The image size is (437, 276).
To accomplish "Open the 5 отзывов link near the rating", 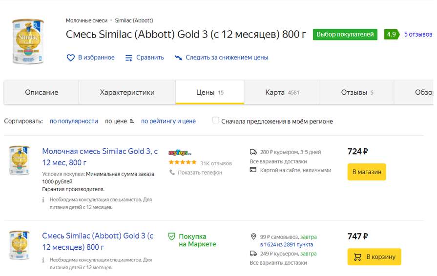I will pyautogui.click(x=418, y=34).
